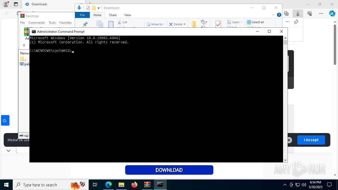Click the Windows Start button
The width and height of the screenshot is (338, 190).
pyautogui.click(x=6, y=185)
